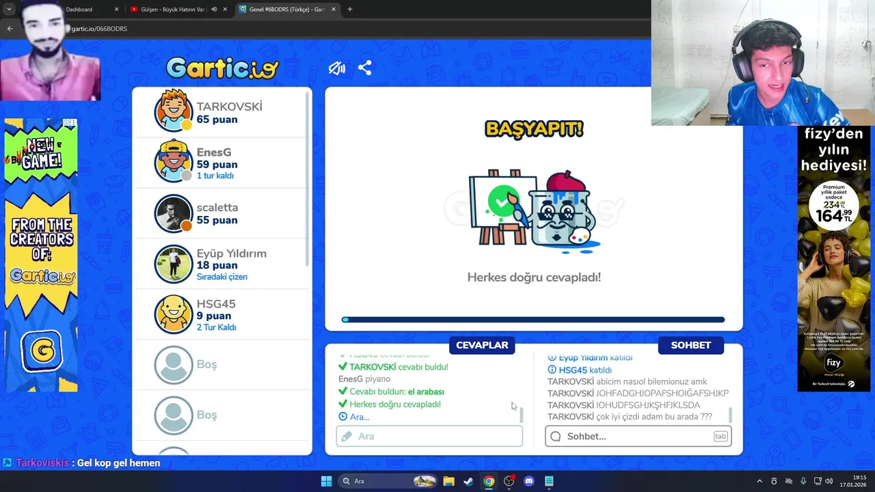Click the player list scrollbar
This screenshot has width=875, height=492.
coord(308,178)
